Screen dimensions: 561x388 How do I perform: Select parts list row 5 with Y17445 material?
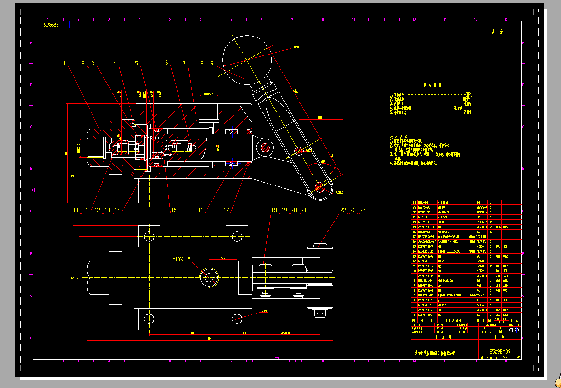coord(456,296)
